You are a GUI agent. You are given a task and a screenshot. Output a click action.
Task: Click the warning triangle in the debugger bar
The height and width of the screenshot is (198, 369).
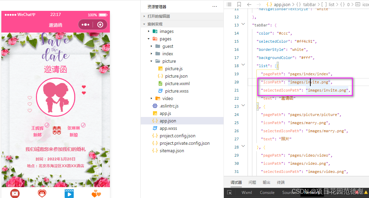point(365,192)
